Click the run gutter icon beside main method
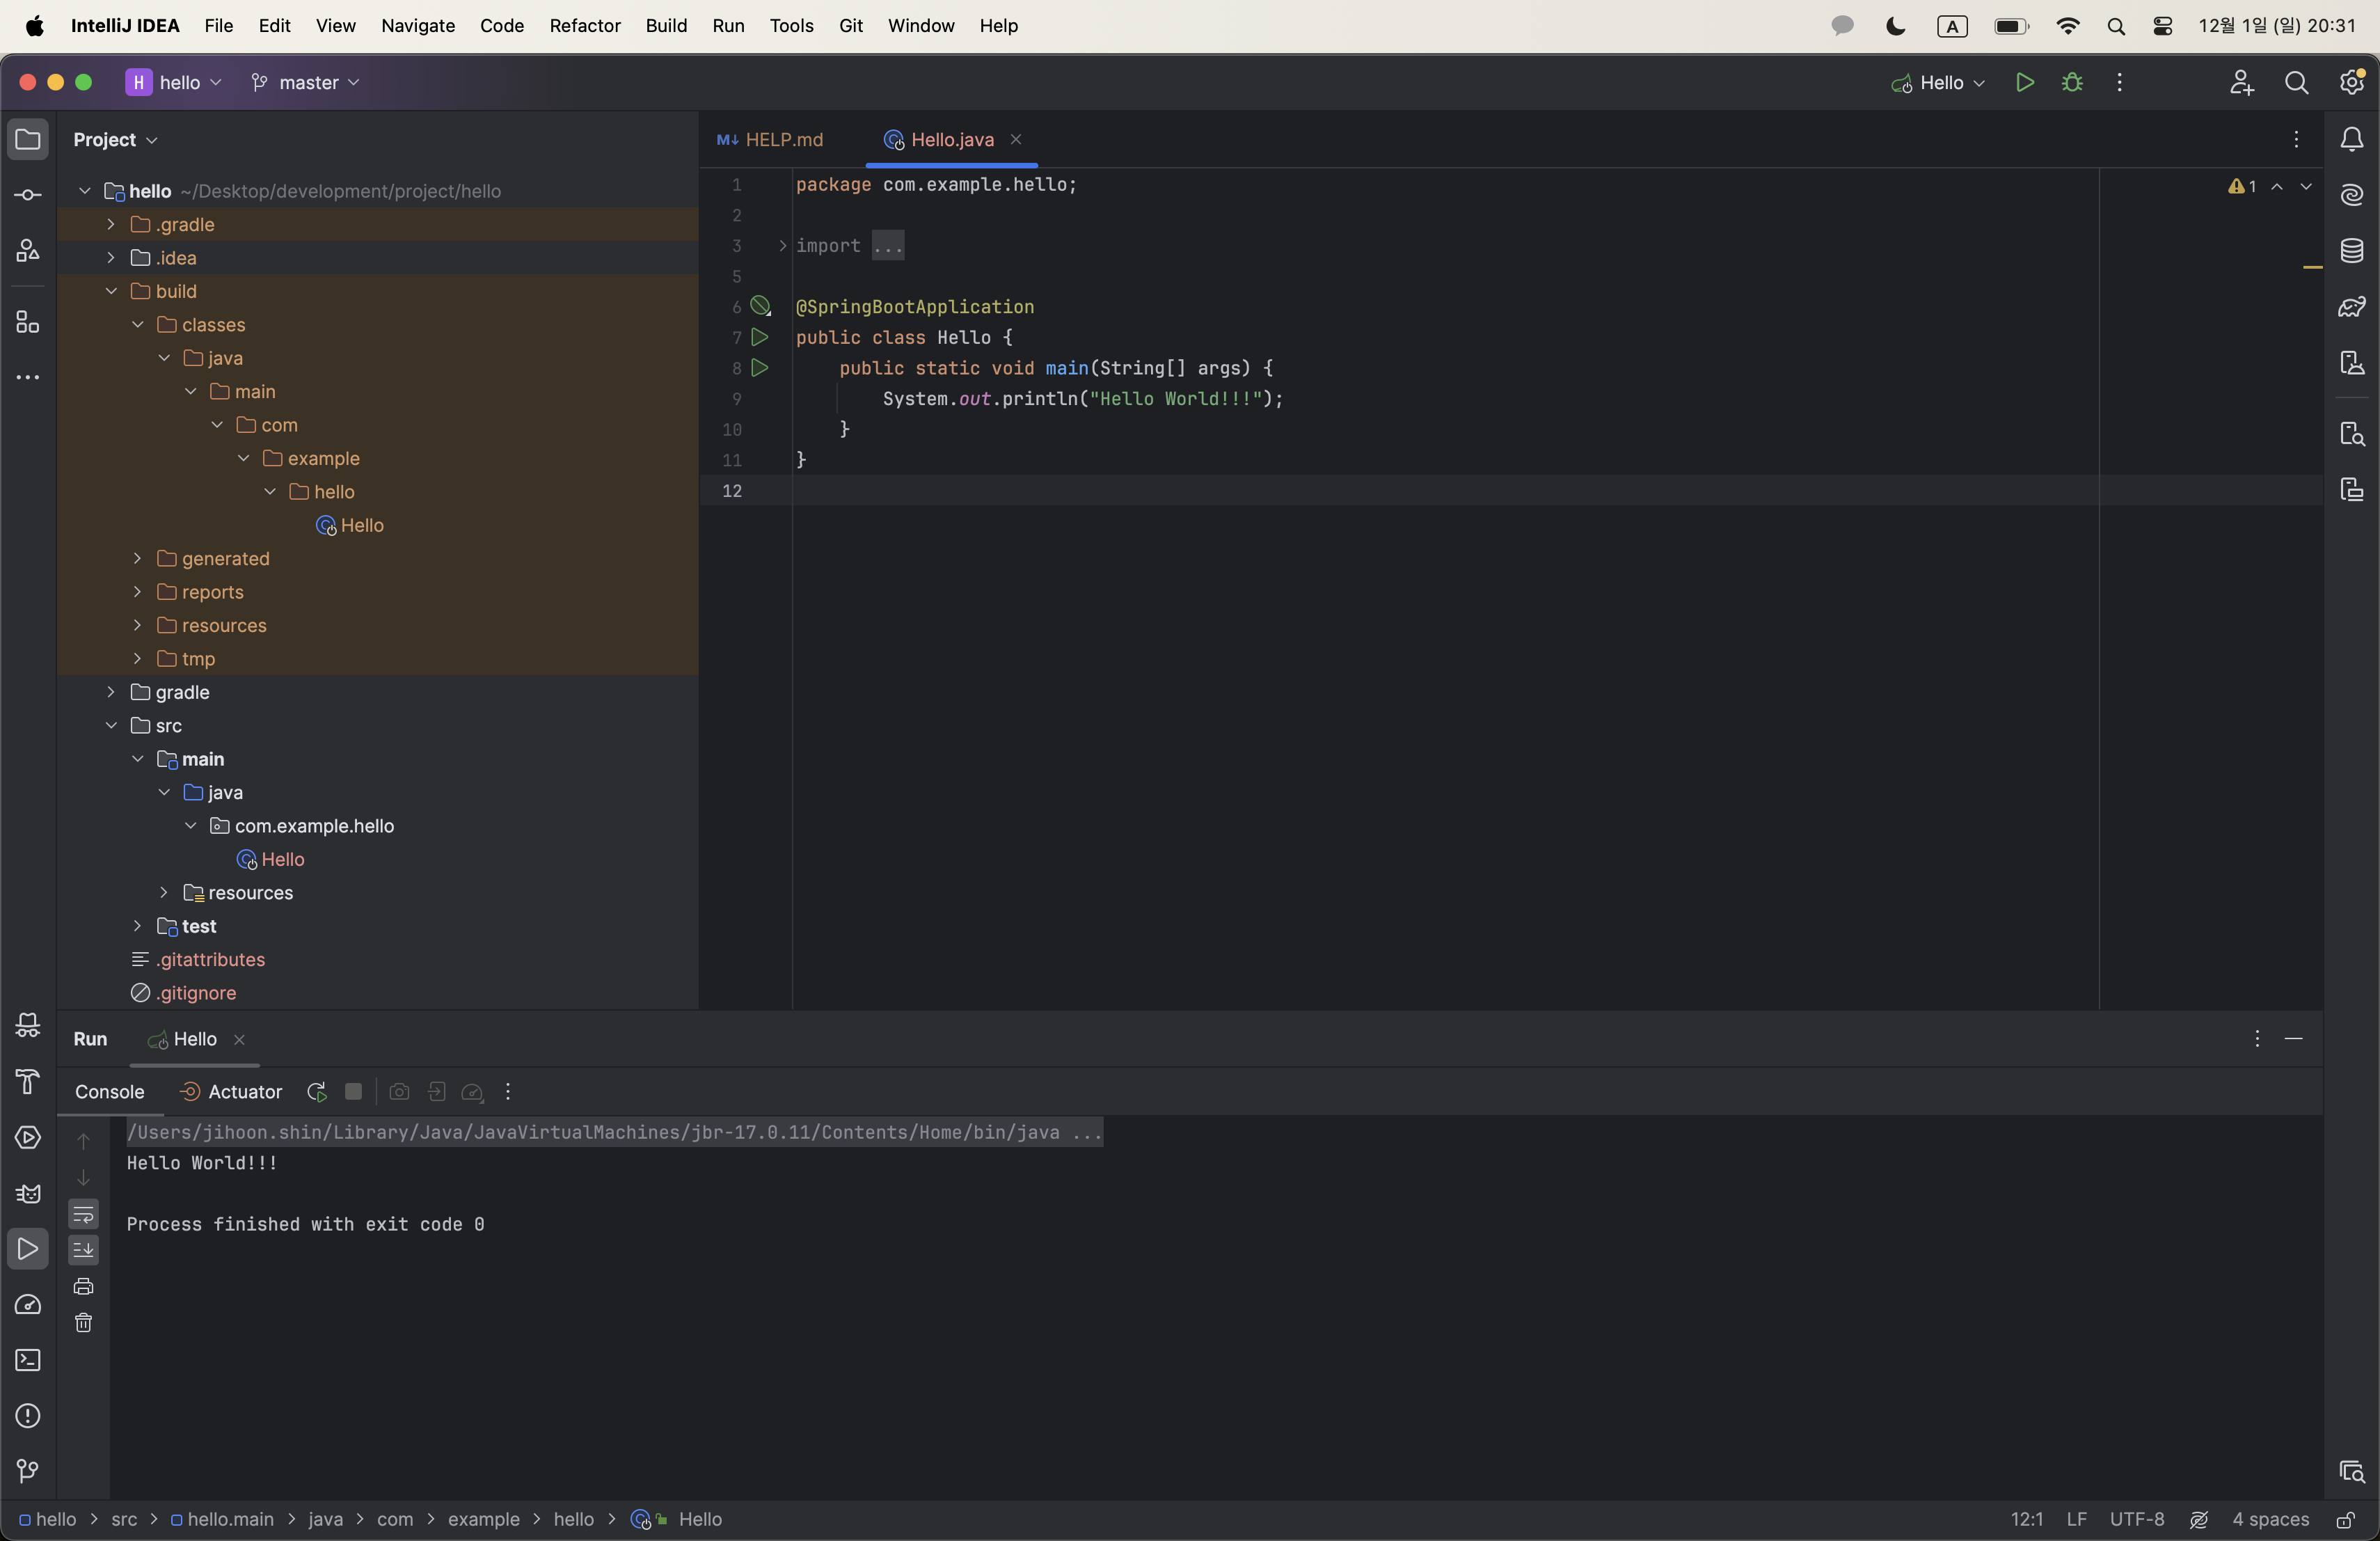 (760, 368)
